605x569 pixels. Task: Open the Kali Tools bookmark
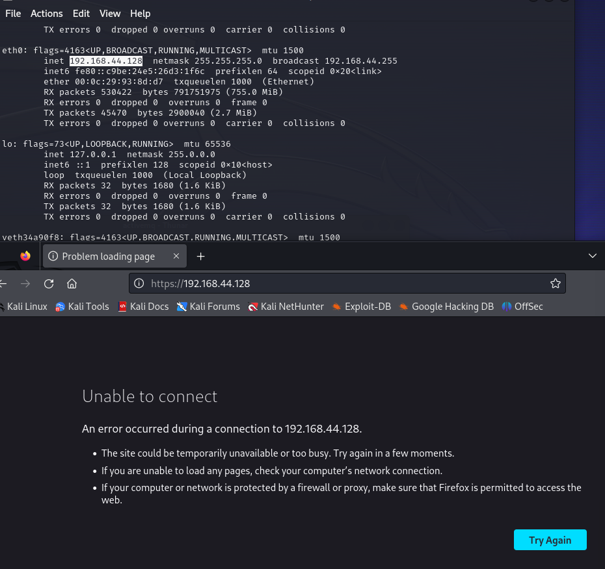[81, 307]
